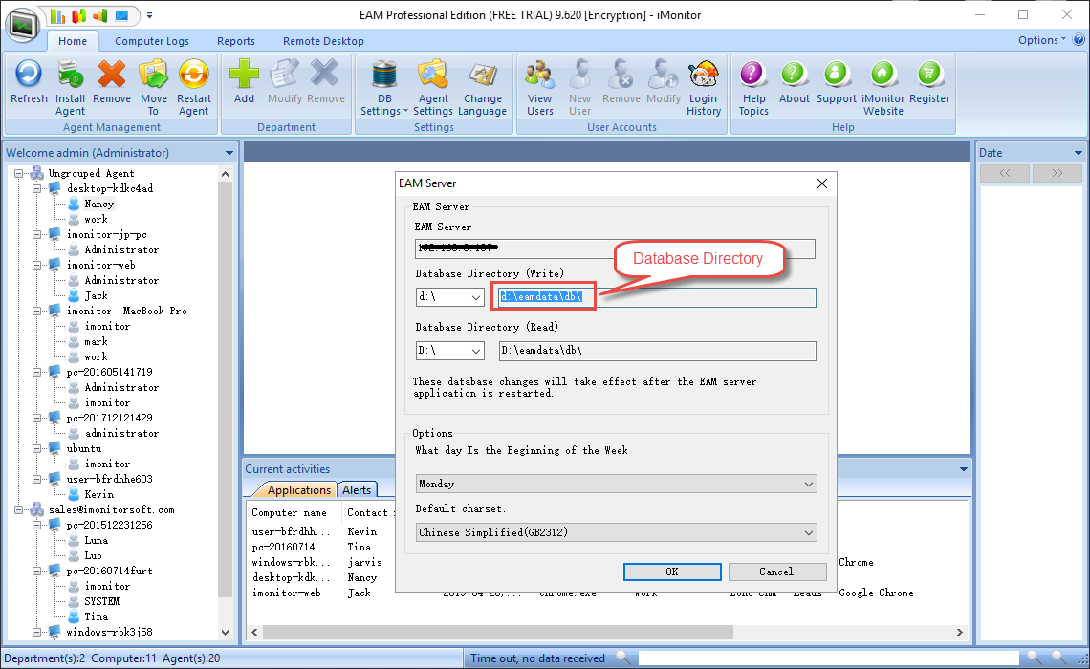The image size is (1090, 669).
Task: Select the pc-201605141719 computer
Action: (x=109, y=372)
